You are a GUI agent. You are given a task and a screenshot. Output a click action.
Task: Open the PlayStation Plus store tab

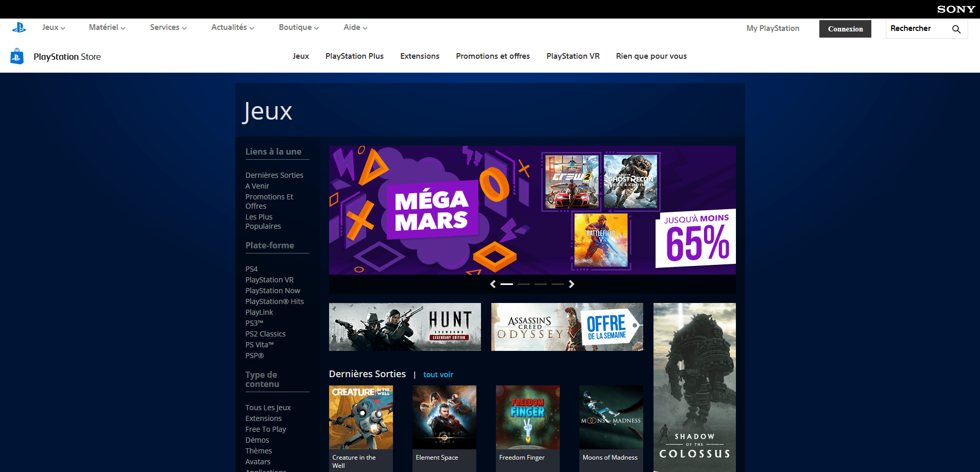354,56
